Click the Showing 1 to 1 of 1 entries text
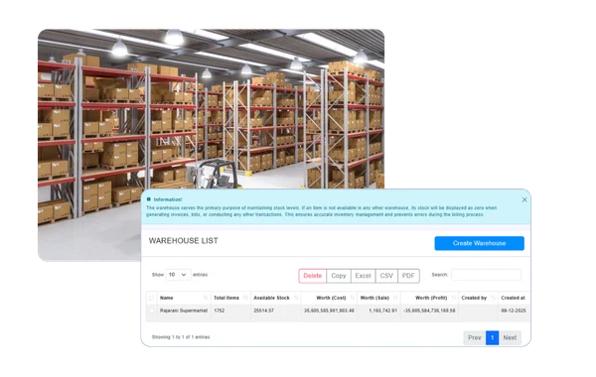 [x=181, y=337]
